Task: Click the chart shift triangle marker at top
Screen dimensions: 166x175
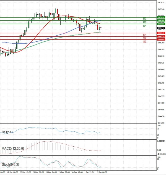Action: [104, 1]
